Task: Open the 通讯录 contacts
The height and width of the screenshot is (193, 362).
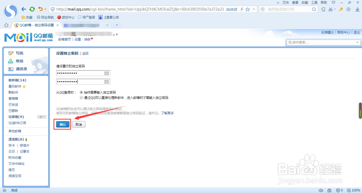Action: [x=21, y=69]
